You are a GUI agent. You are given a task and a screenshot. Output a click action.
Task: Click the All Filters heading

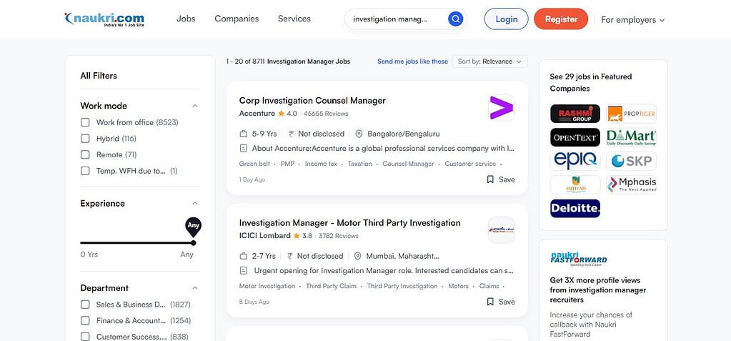[99, 76]
